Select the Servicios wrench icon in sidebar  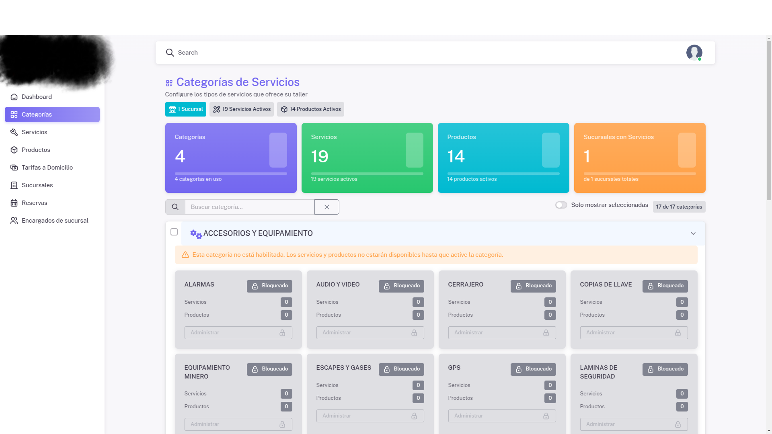pos(14,132)
